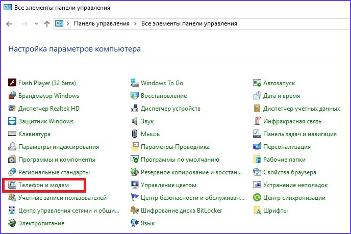
Task: Click the Параметры Проводника icon
Action: [x=135, y=146]
